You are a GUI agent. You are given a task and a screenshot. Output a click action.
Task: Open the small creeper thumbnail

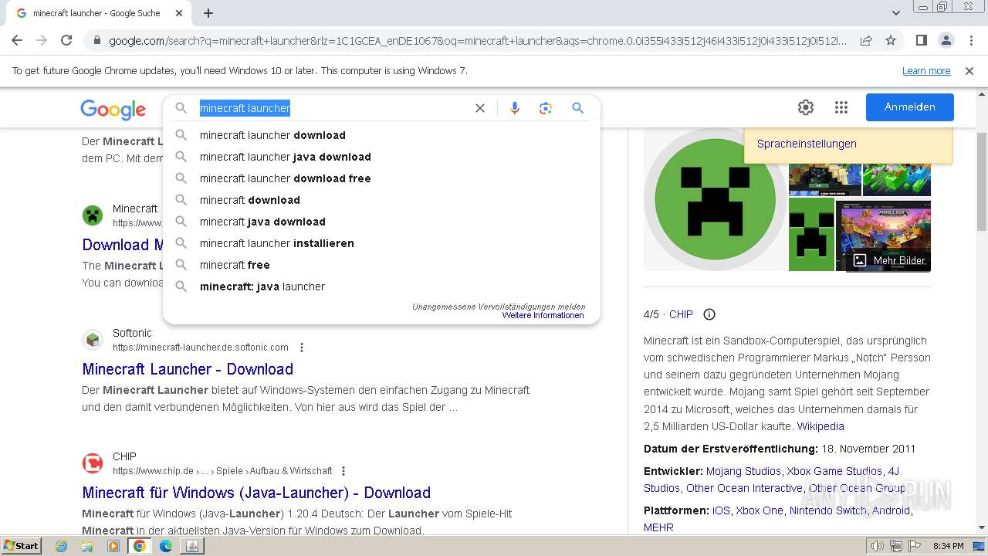coord(811,235)
